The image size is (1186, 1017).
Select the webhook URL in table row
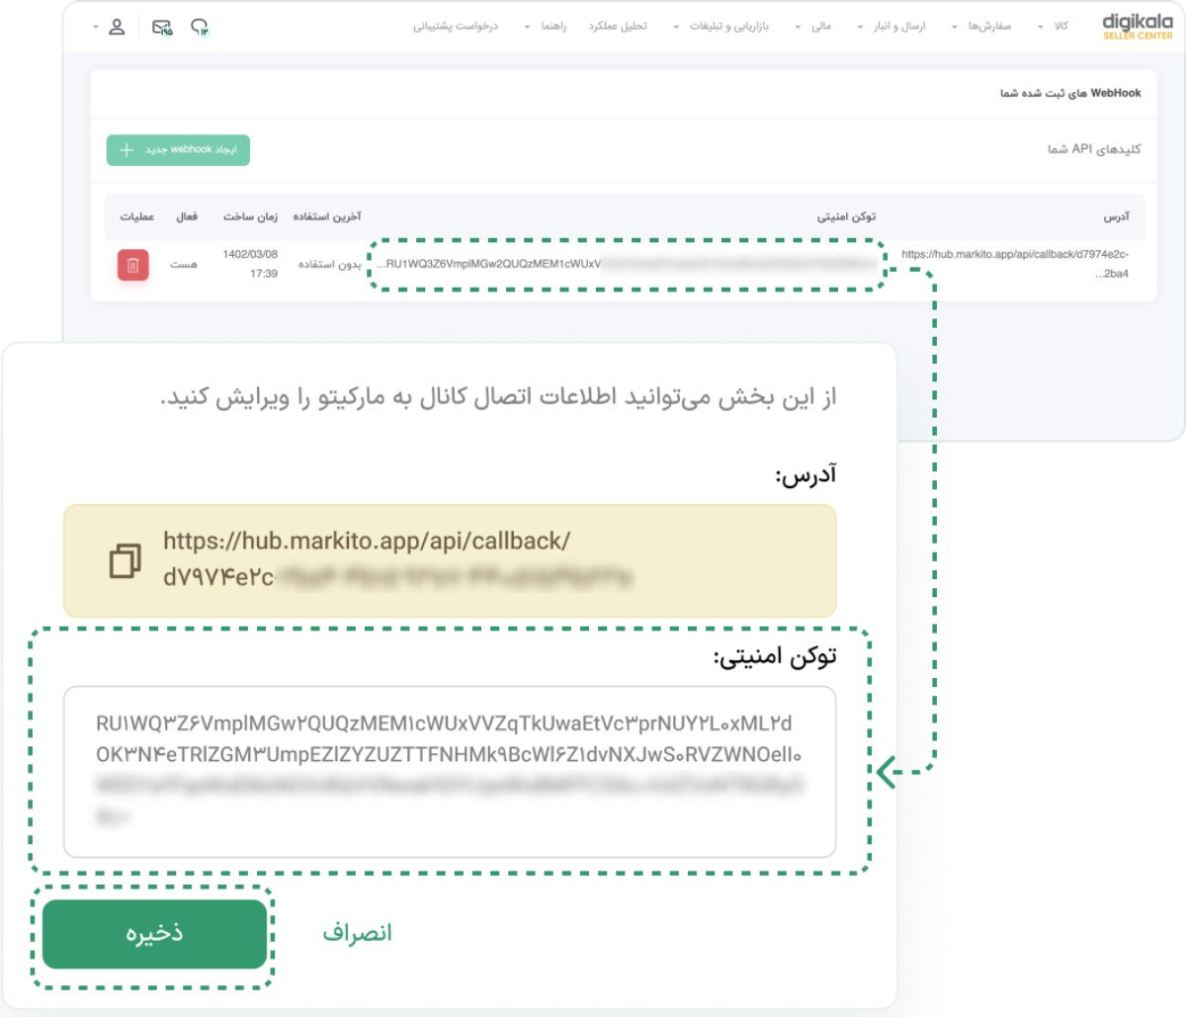coord(1015,264)
